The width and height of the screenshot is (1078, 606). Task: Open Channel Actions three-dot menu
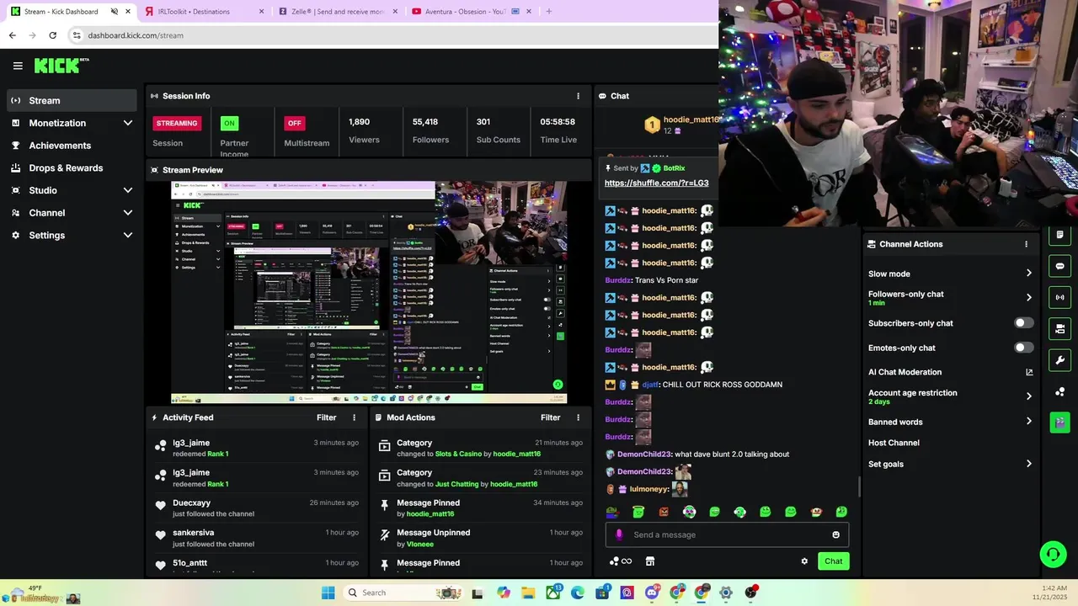pos(1026,244)
